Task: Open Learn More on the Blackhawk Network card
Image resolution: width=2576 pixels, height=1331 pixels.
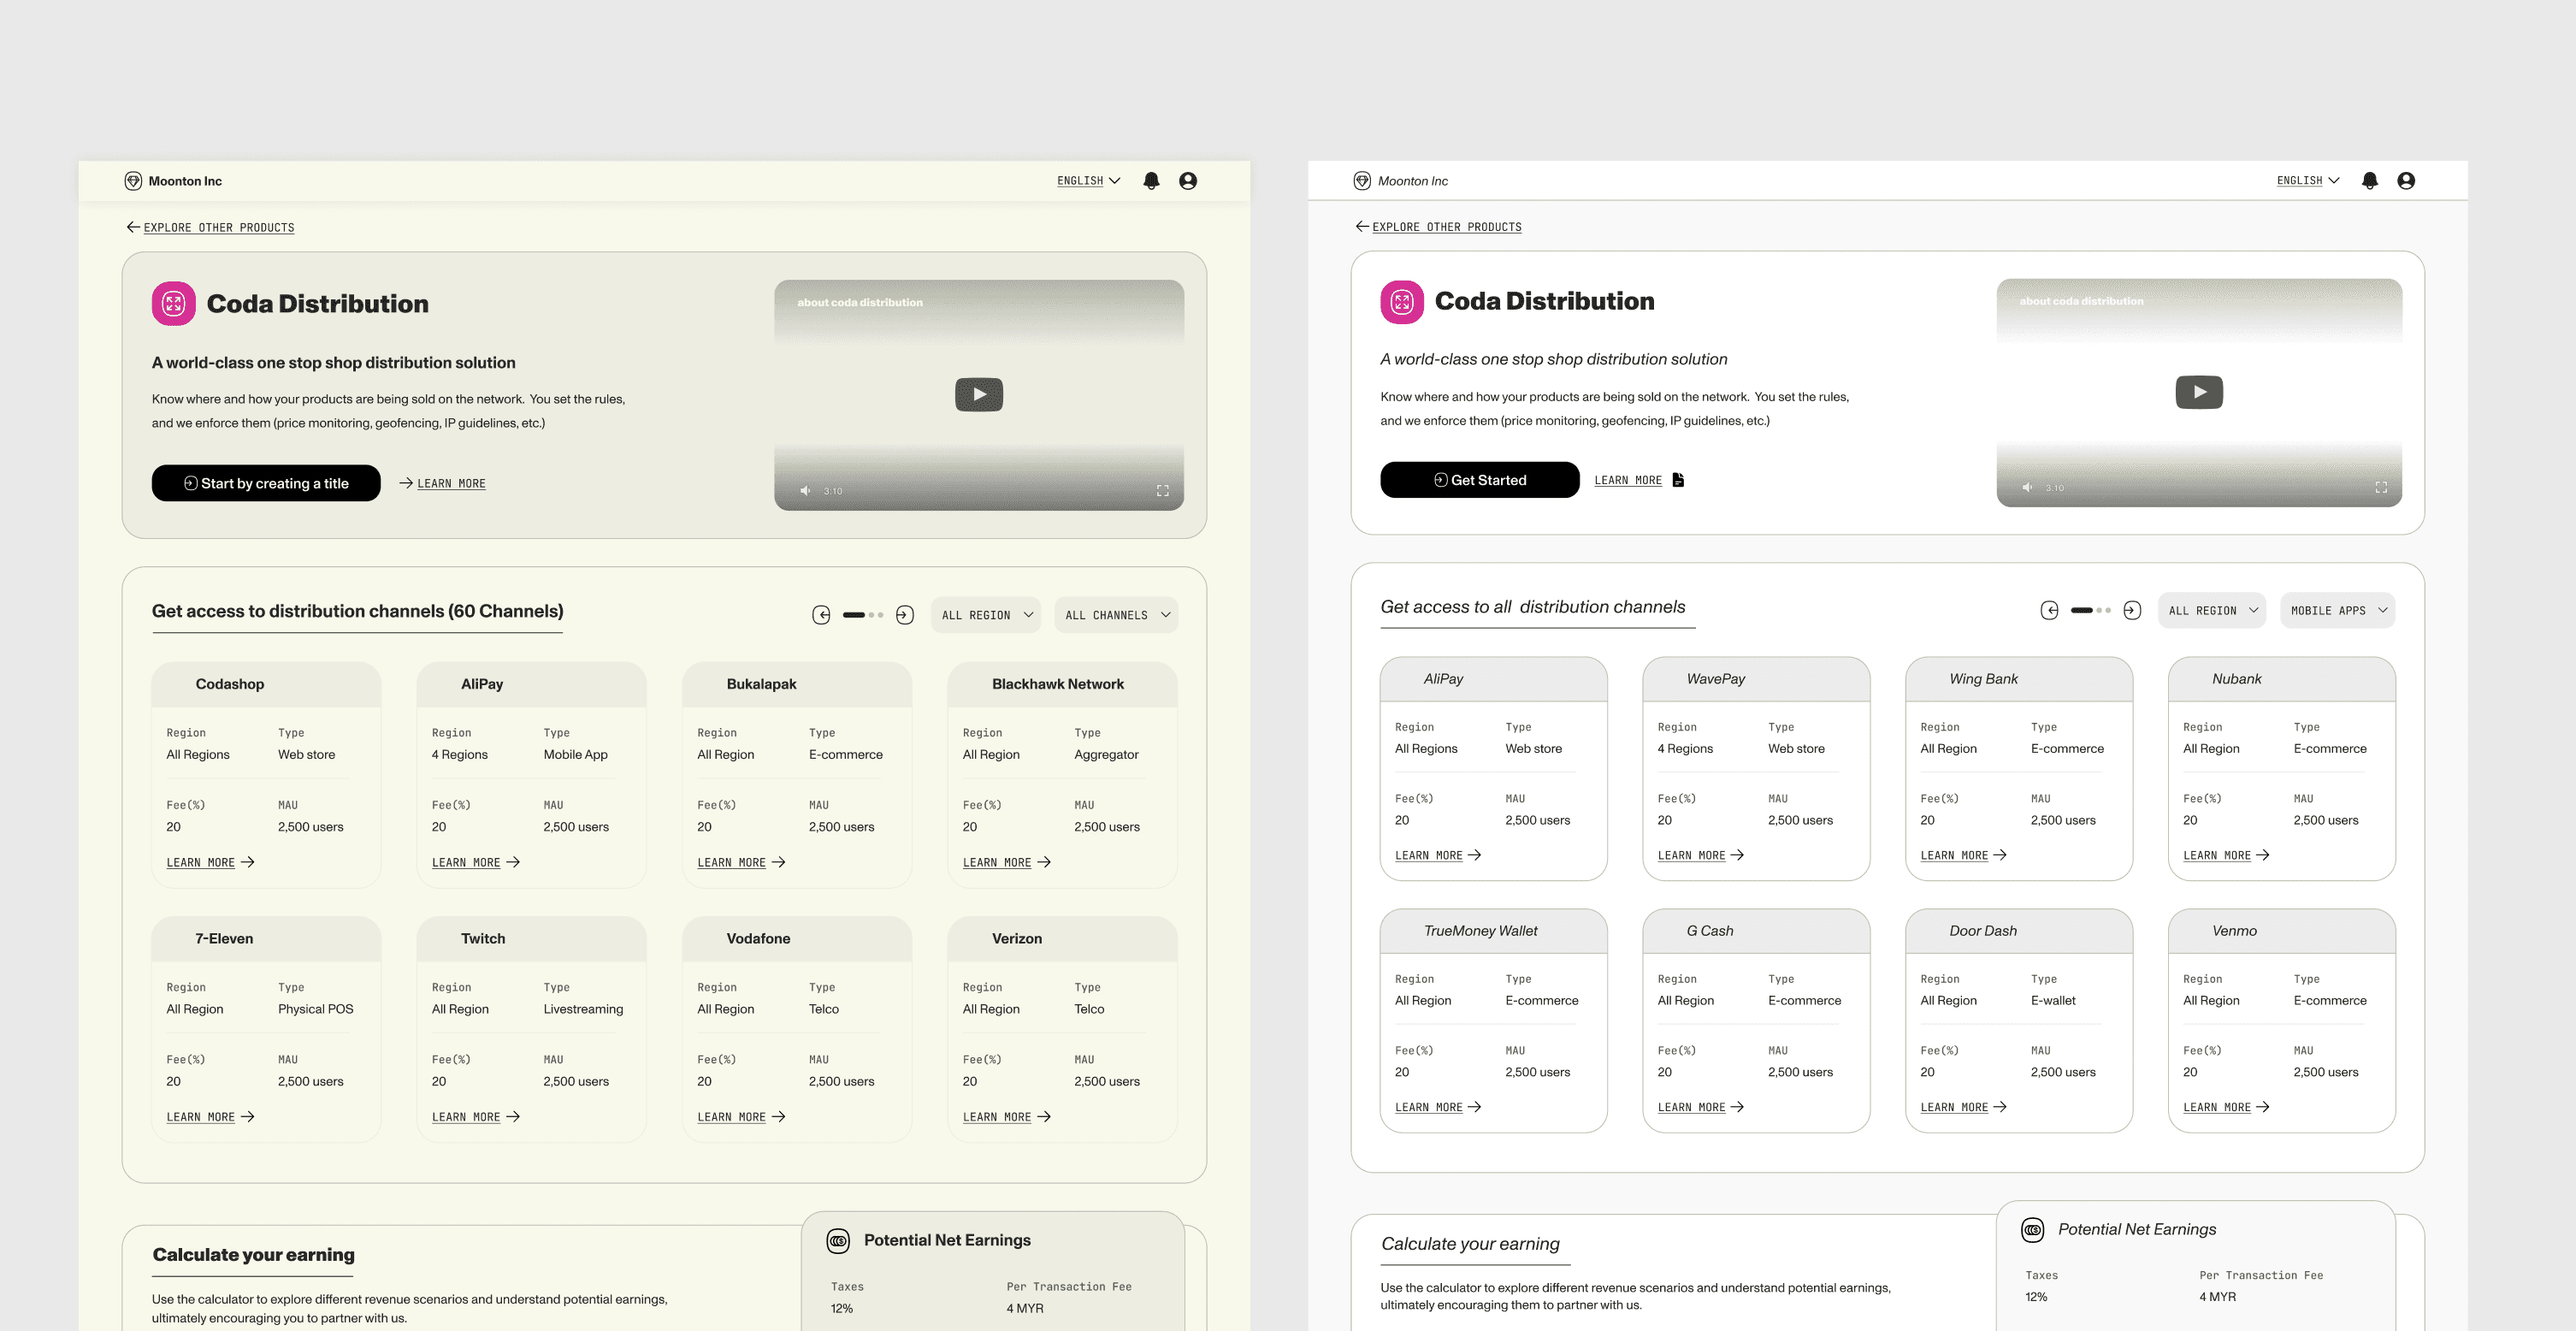Action: coord(1007,862)
